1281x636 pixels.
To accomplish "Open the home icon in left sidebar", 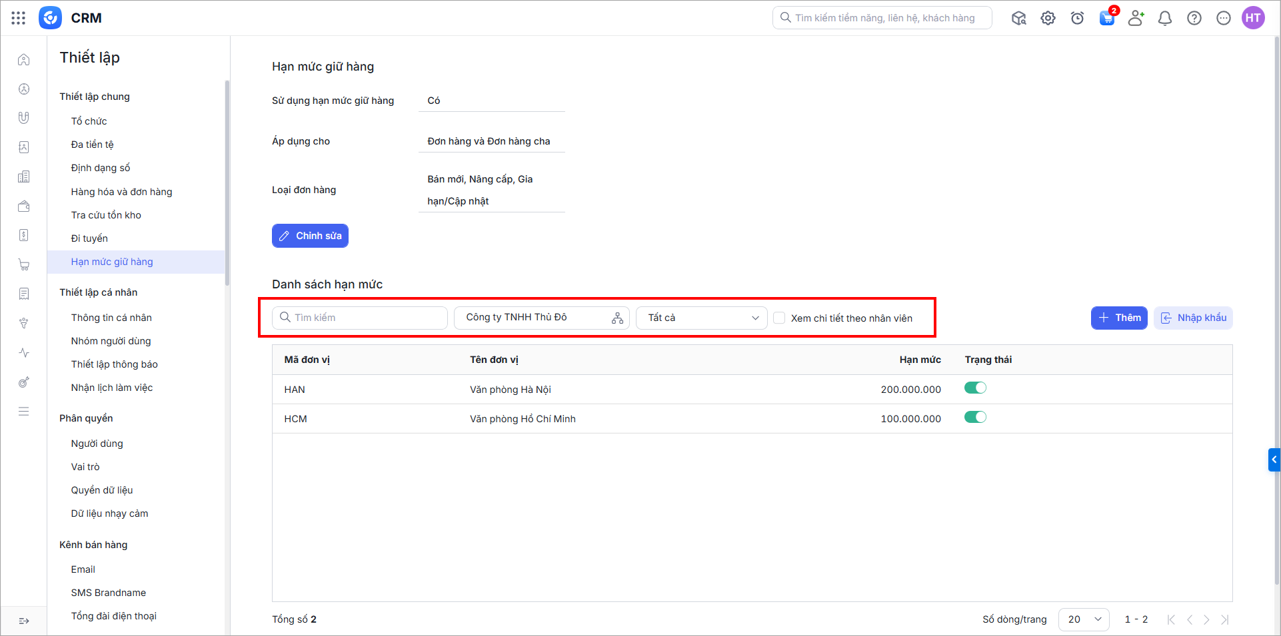I will 24,60.
